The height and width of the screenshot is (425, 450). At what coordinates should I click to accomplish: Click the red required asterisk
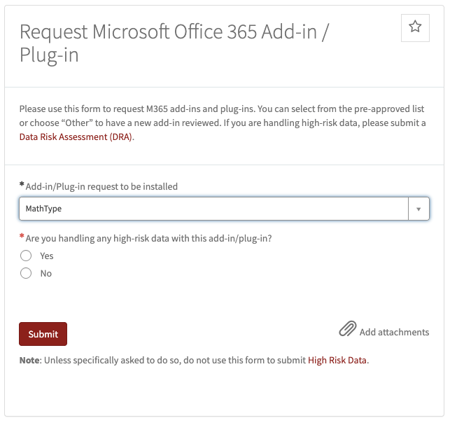(22, 236)
